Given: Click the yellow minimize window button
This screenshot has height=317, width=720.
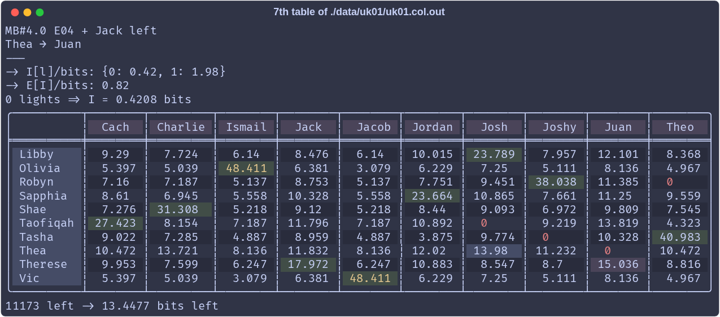Looking at the screenshot, I should coord(27,12).
